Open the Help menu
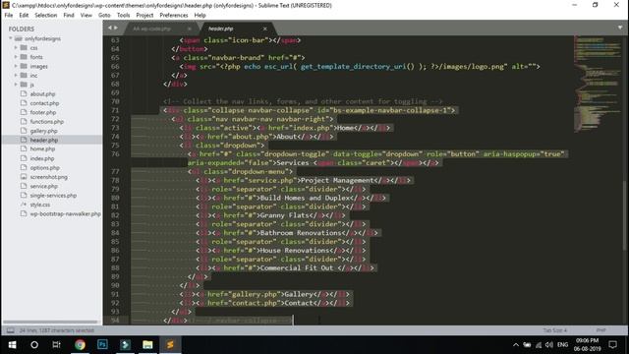This screenshot has width=629, height=354. coord(200,16)
